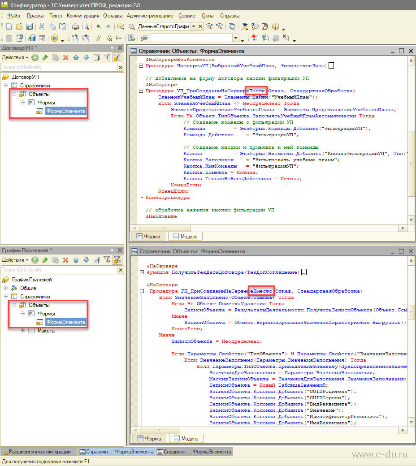The width and height of the screenshot is (416, 466).
Task: Remove comment with slashes and red cross
Action: tap(109, 38)
